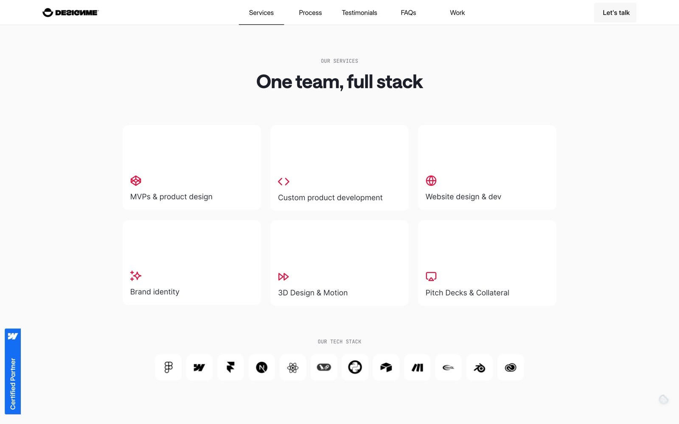
Task: Select the Figma icon in the tech stack
Action: point(168,367)
